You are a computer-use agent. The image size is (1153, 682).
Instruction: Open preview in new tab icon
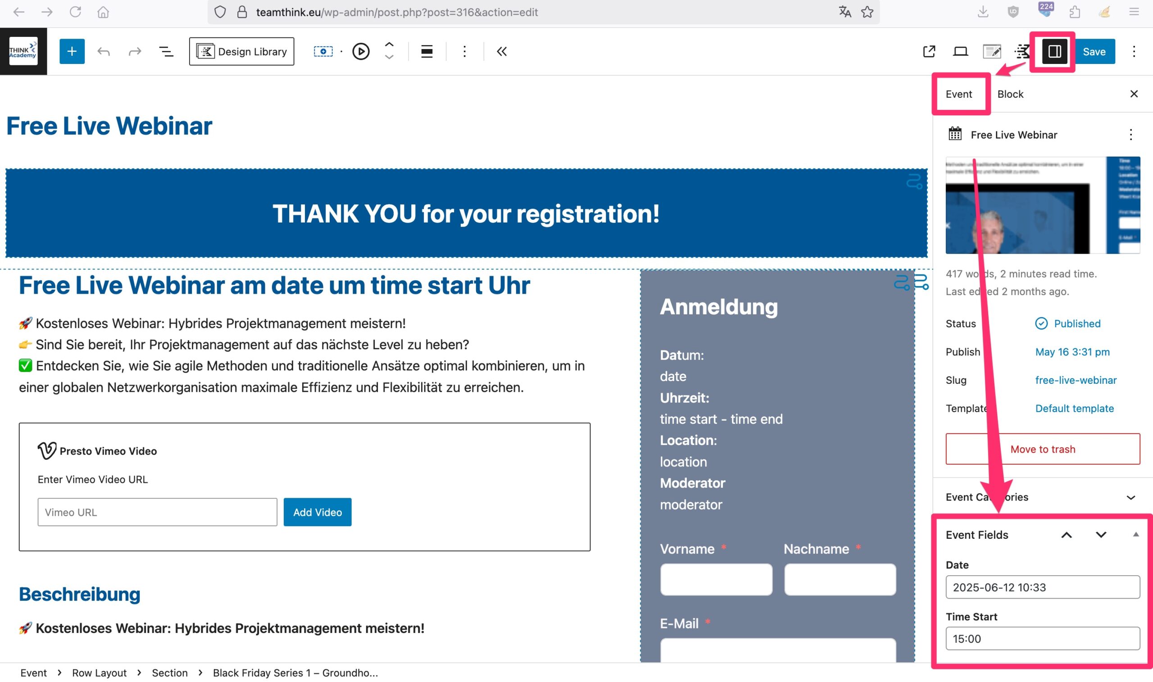(929, 51)
